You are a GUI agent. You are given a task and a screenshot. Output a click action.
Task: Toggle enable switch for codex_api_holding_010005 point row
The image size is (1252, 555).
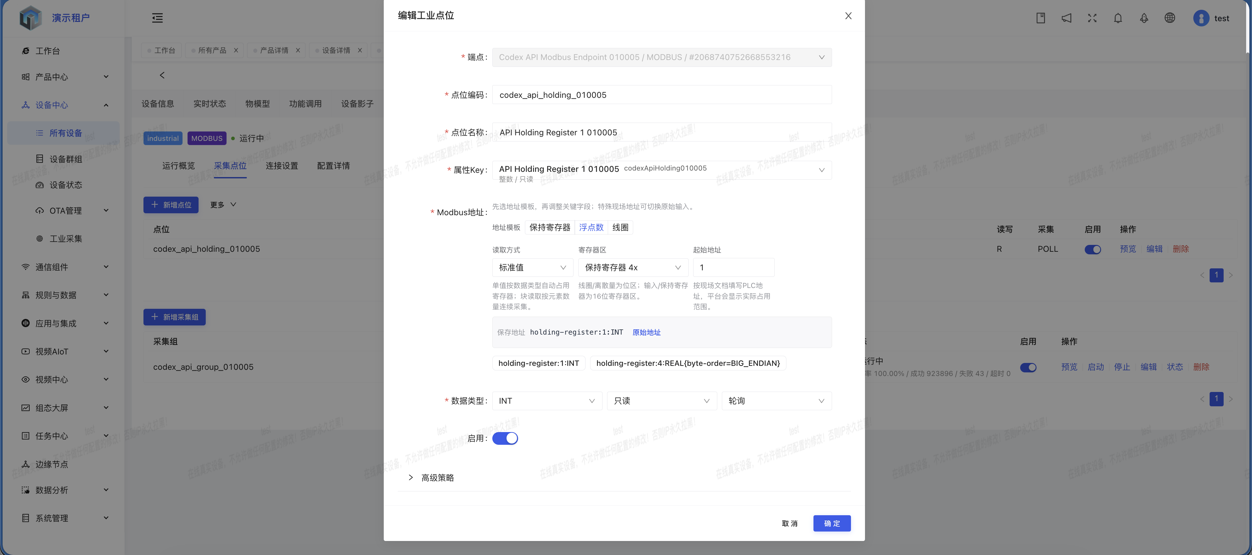pos(1093,249)
